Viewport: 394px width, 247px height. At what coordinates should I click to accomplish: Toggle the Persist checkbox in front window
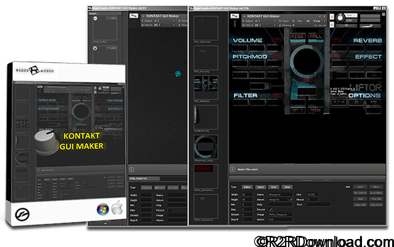[x=271, y=209]
